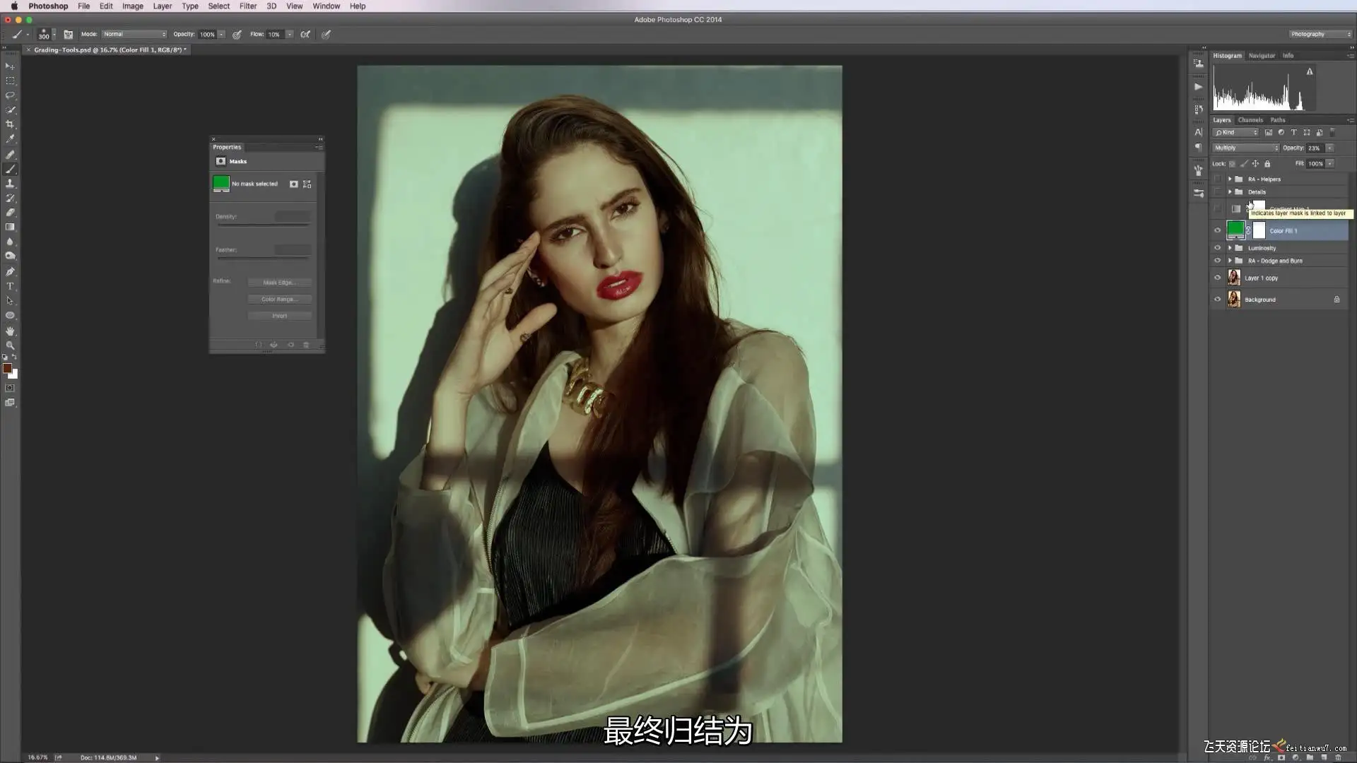Open the Filter menu
Image resolution: width=1357 pixels, height=763 pixels.
(x=247, y=6)
